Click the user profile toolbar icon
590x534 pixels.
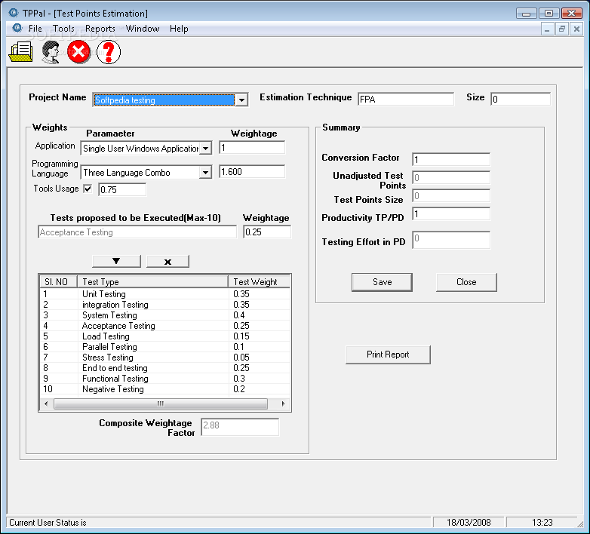51,52
